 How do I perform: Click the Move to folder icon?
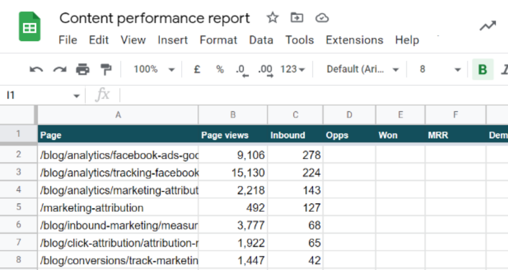pyautogui.click(x=297, y=18)
